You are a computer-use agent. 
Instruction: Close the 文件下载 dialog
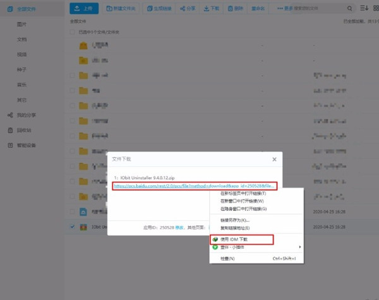[x=274, y=159]
